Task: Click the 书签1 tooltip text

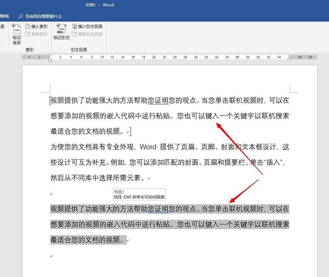Action: pos(119,192)
